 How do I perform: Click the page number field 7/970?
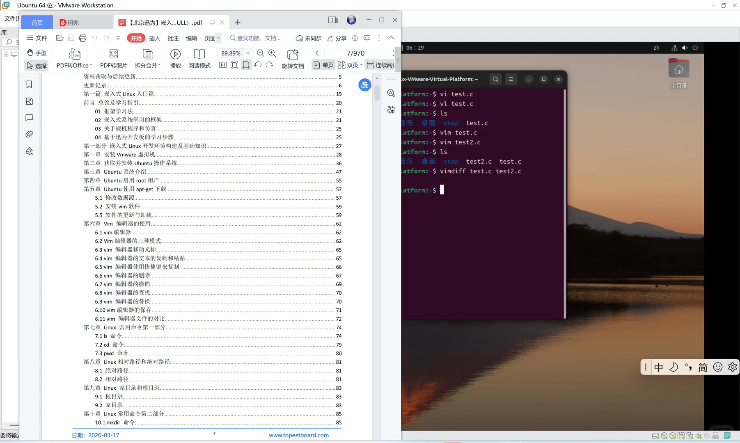pyautogui.click(x=355, y=53)
